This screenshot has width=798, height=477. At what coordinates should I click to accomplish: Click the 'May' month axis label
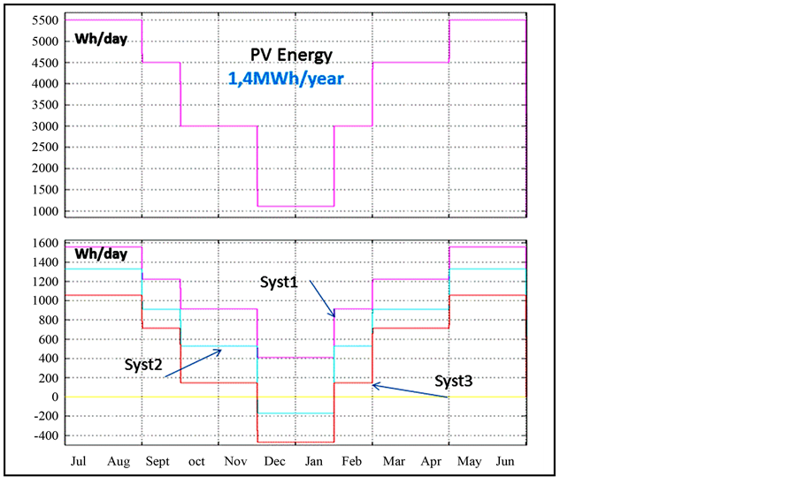[469, 461]
